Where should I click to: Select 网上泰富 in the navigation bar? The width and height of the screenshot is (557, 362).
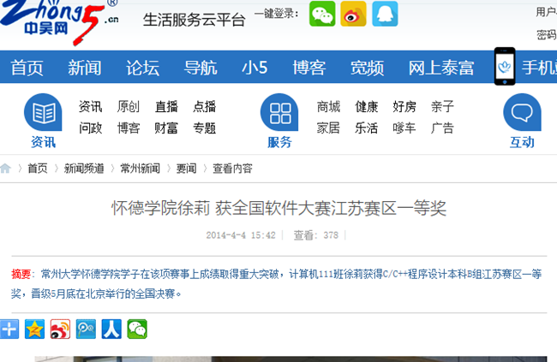coord(440,68)
